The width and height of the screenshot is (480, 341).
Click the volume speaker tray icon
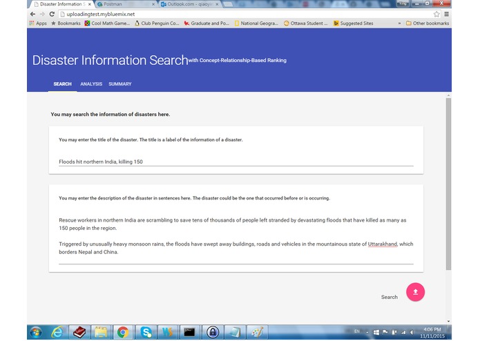coord(412,333)
